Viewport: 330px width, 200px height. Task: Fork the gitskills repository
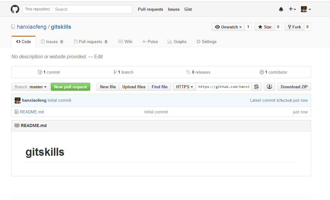pos(295,27)
